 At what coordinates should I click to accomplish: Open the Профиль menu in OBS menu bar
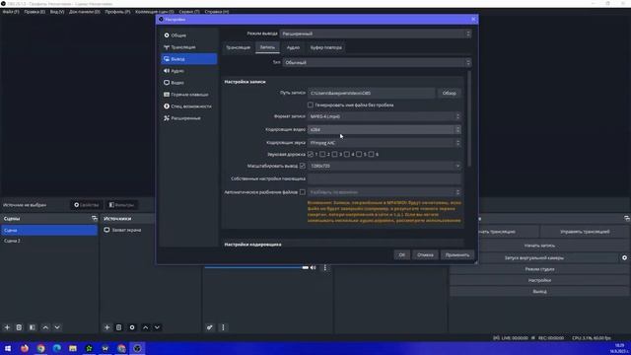pos(117,12)
